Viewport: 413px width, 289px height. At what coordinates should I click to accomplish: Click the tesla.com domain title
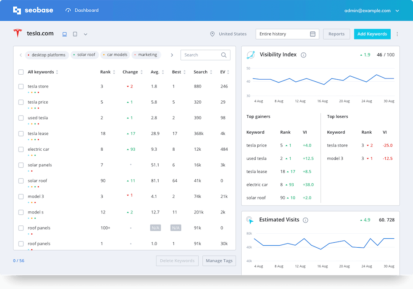point(40,33)
